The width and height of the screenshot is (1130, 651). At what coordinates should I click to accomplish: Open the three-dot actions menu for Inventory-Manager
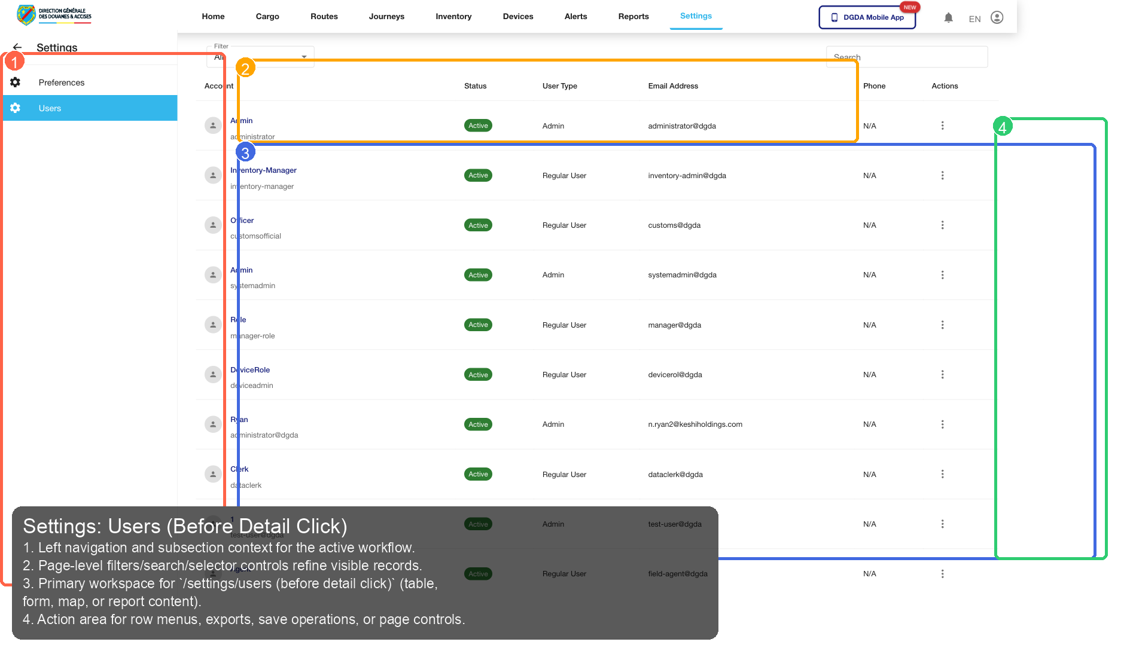click(943, 175)
